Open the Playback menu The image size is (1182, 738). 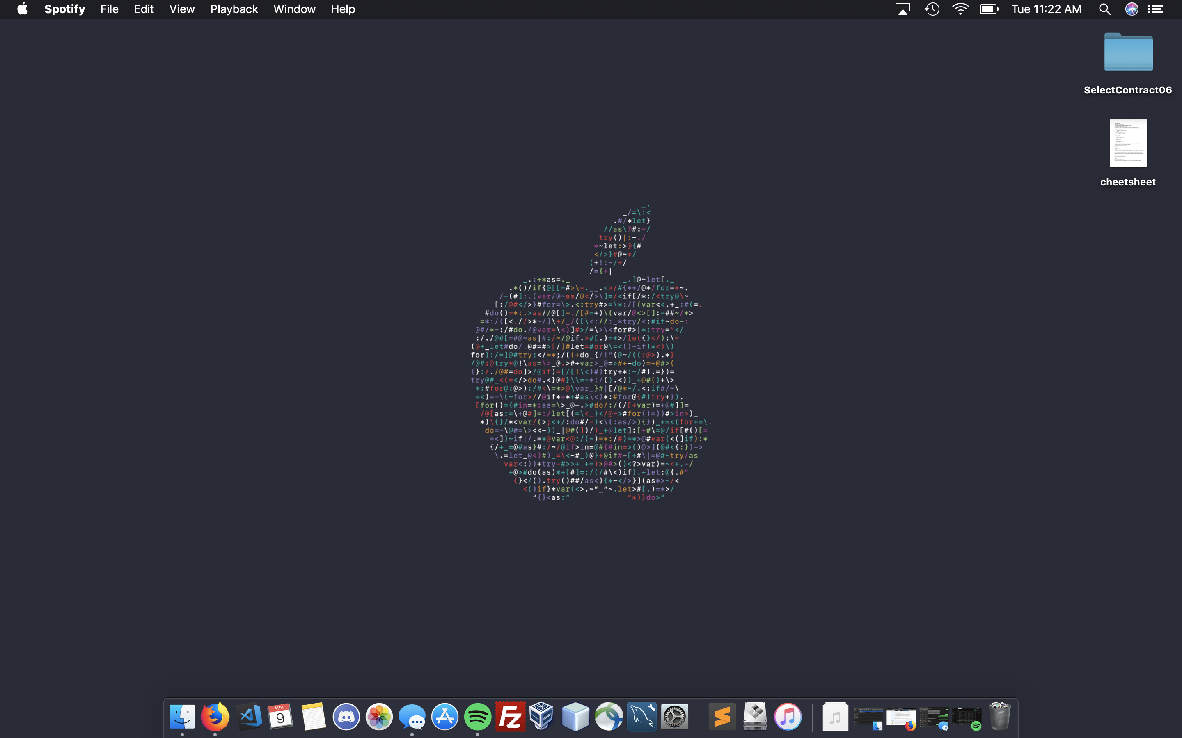tap(234, 9)
